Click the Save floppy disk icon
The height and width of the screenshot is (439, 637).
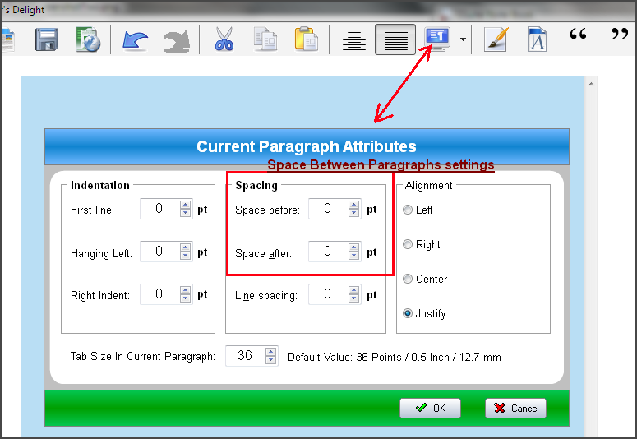pyautogui.click(x=46, y=39)
